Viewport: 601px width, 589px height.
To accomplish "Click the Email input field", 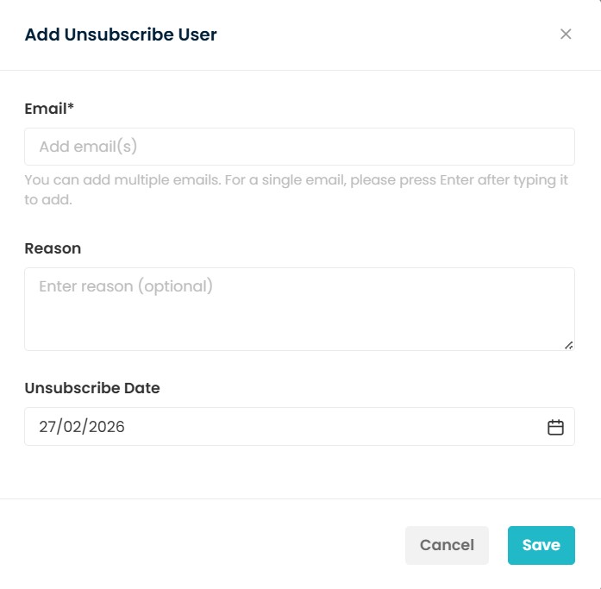I will [299, 147].
